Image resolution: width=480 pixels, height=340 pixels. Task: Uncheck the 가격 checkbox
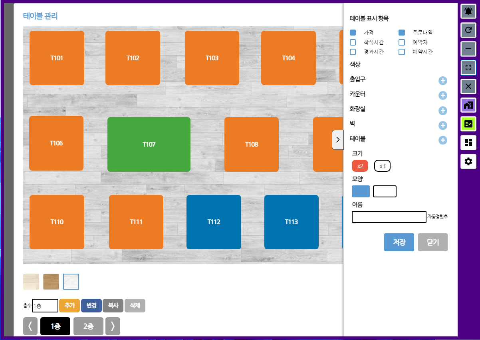(x=353, y=33)
